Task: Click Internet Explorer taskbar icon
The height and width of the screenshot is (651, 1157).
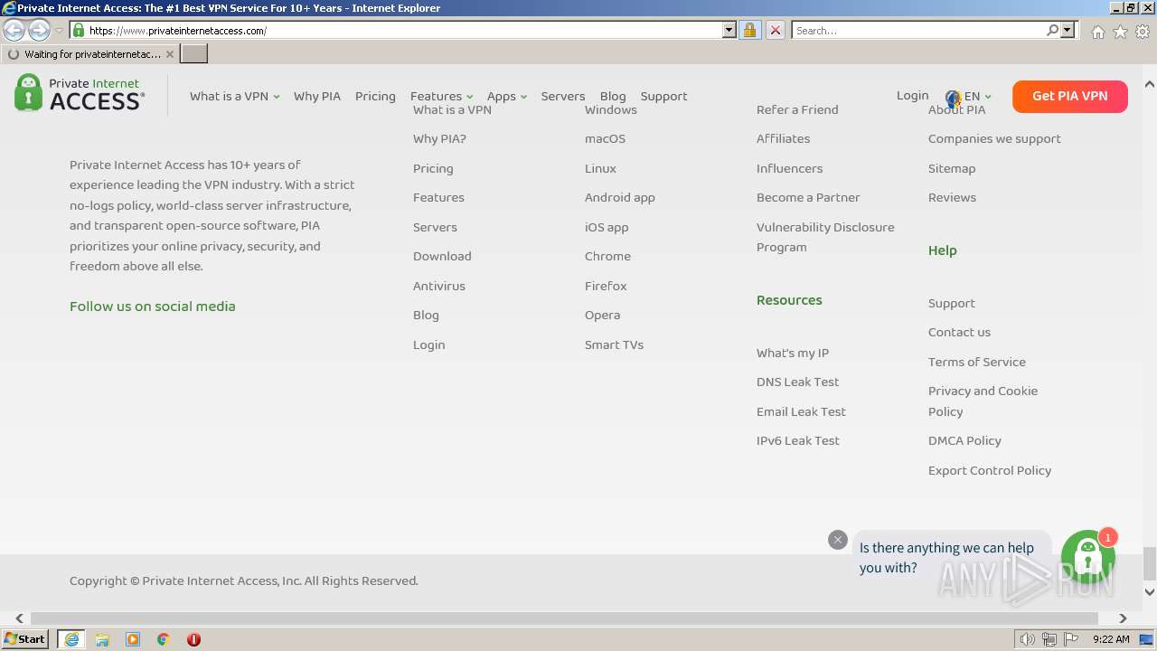Action: click(x=71, y=639)
